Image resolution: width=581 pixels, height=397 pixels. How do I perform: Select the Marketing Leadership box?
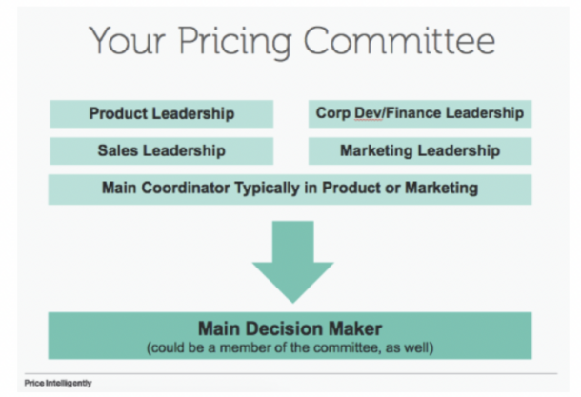click(x=420, y=151)
